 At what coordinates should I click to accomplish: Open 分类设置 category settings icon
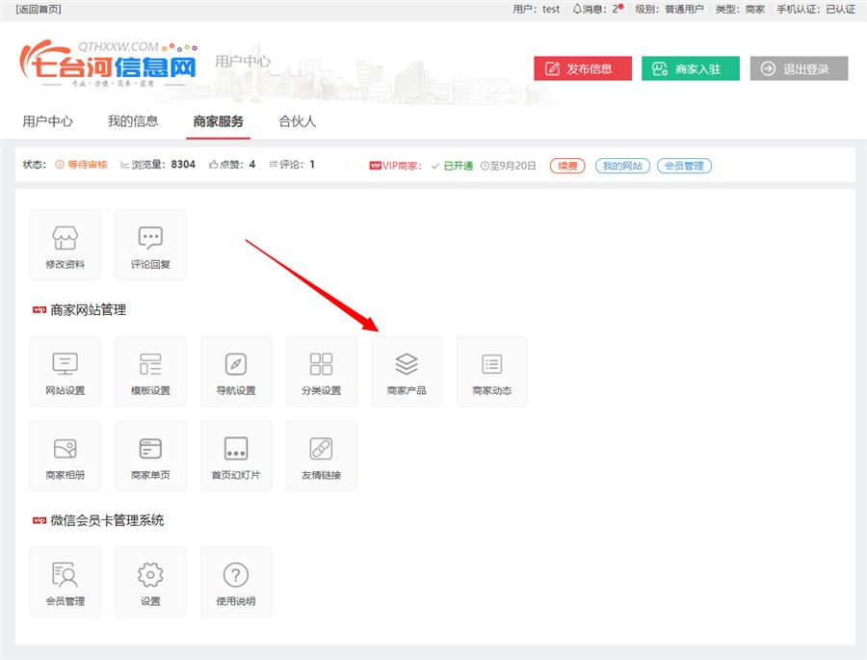point(321,371)
